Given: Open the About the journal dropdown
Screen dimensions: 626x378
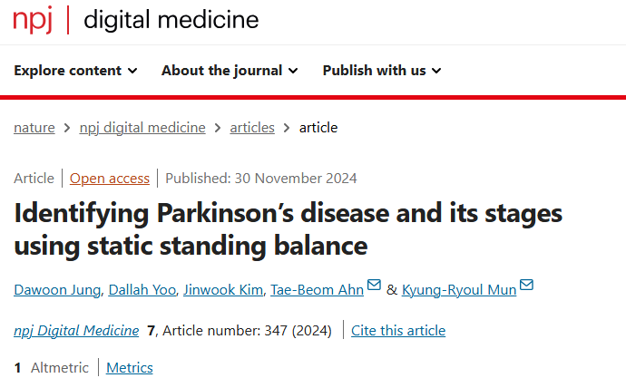Looking at the screenshot, I should tap(230, 71).
